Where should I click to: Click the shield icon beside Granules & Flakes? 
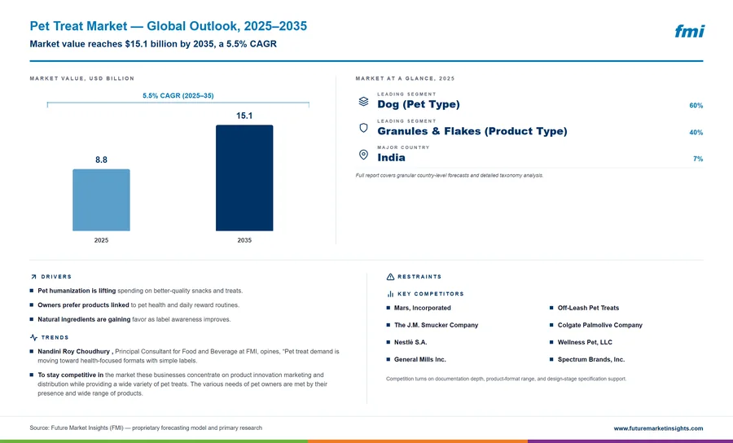[363, 128]
